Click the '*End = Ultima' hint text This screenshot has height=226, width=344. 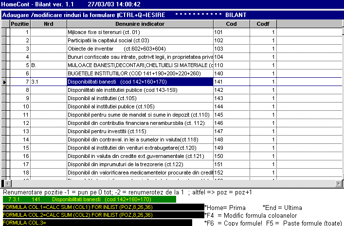(x=282, y=208)
